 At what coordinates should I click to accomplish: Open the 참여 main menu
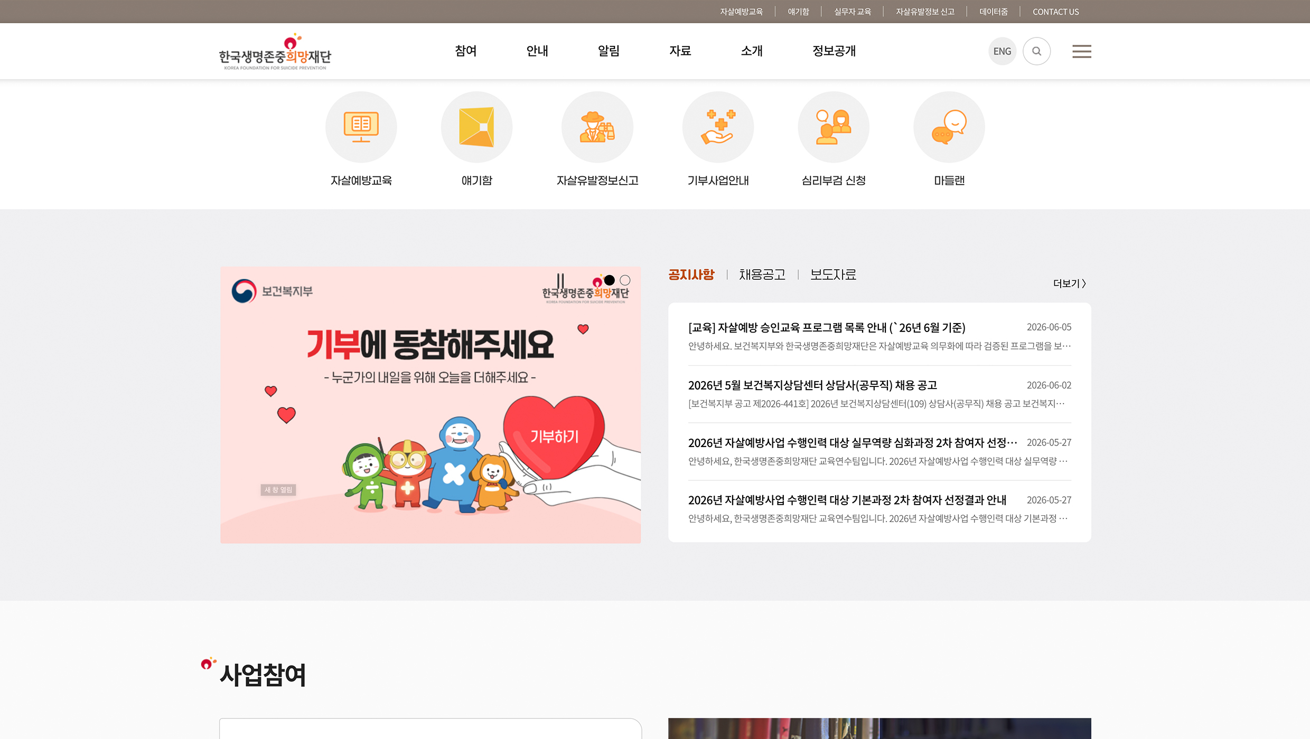[x=466, y=51]
